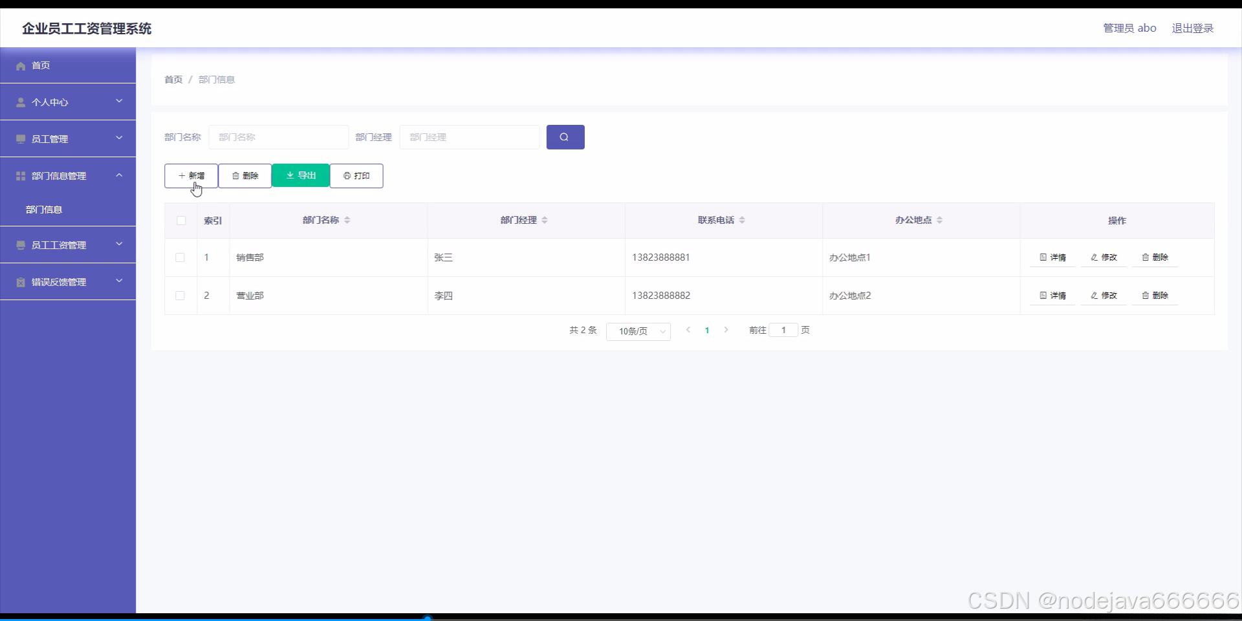Open 个人中心 sidebar menu
Image resolution: width=1242 pixels, height=621 pixels.
(x=68, y=102)
